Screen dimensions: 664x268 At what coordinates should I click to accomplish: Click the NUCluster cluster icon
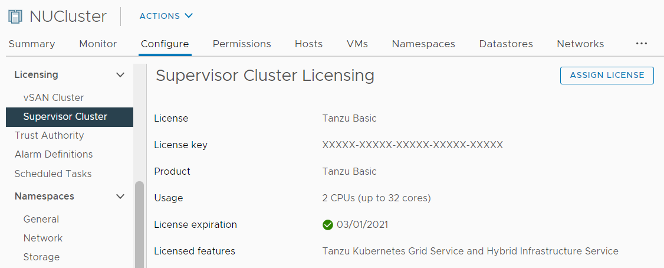coord(15,17)
